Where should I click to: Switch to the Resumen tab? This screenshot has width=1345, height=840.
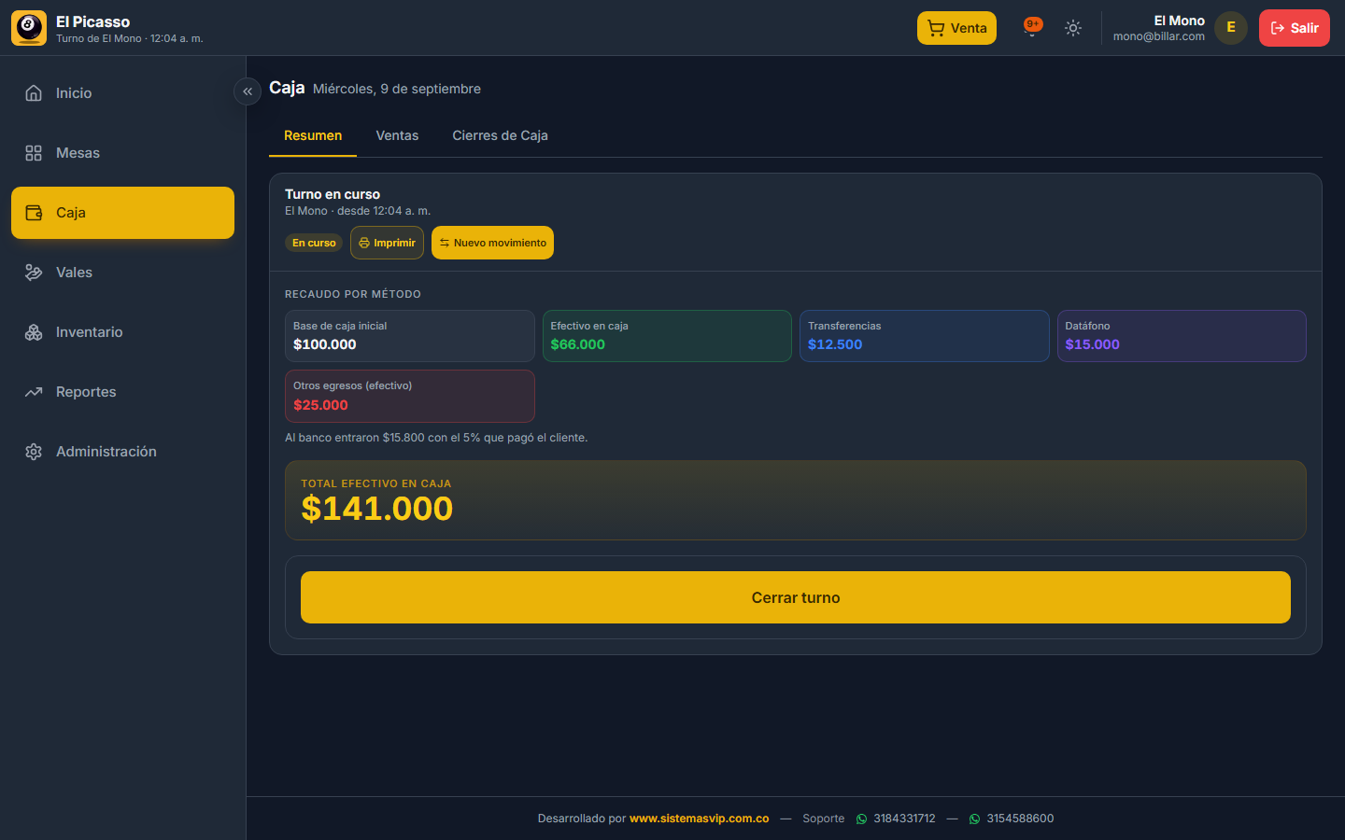point(313,136)
